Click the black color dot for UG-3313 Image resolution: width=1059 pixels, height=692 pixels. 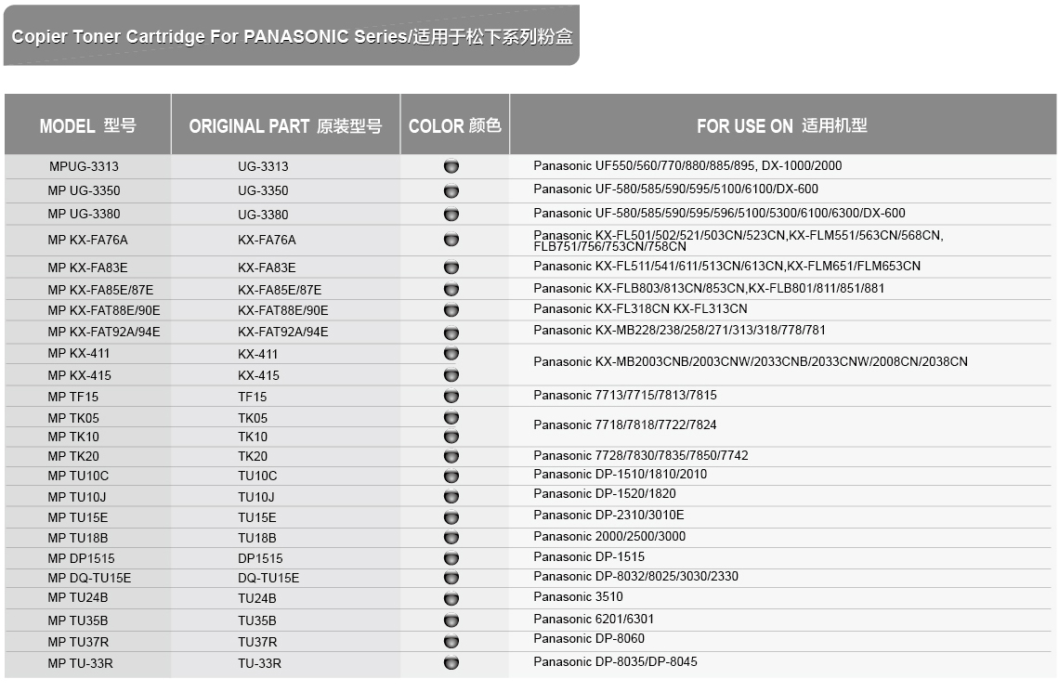(451, 167)
